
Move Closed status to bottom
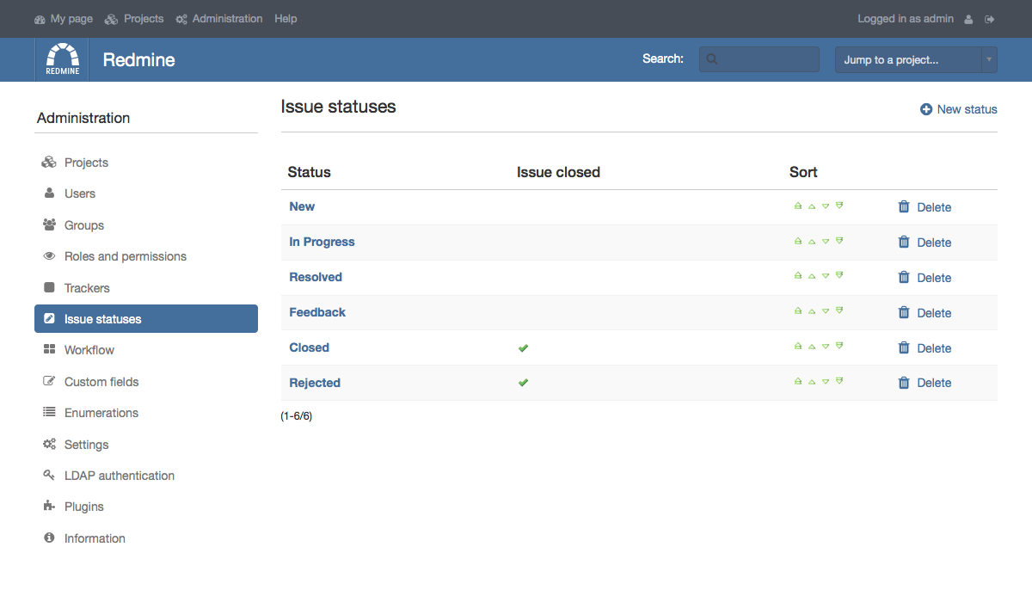[x=839, y=346]
